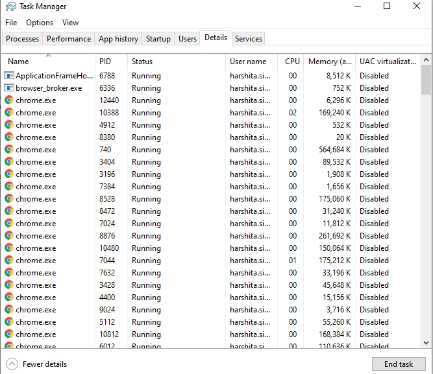
Task: Click Chrome icon for PID 3404
Action: [x=9, y=162]
